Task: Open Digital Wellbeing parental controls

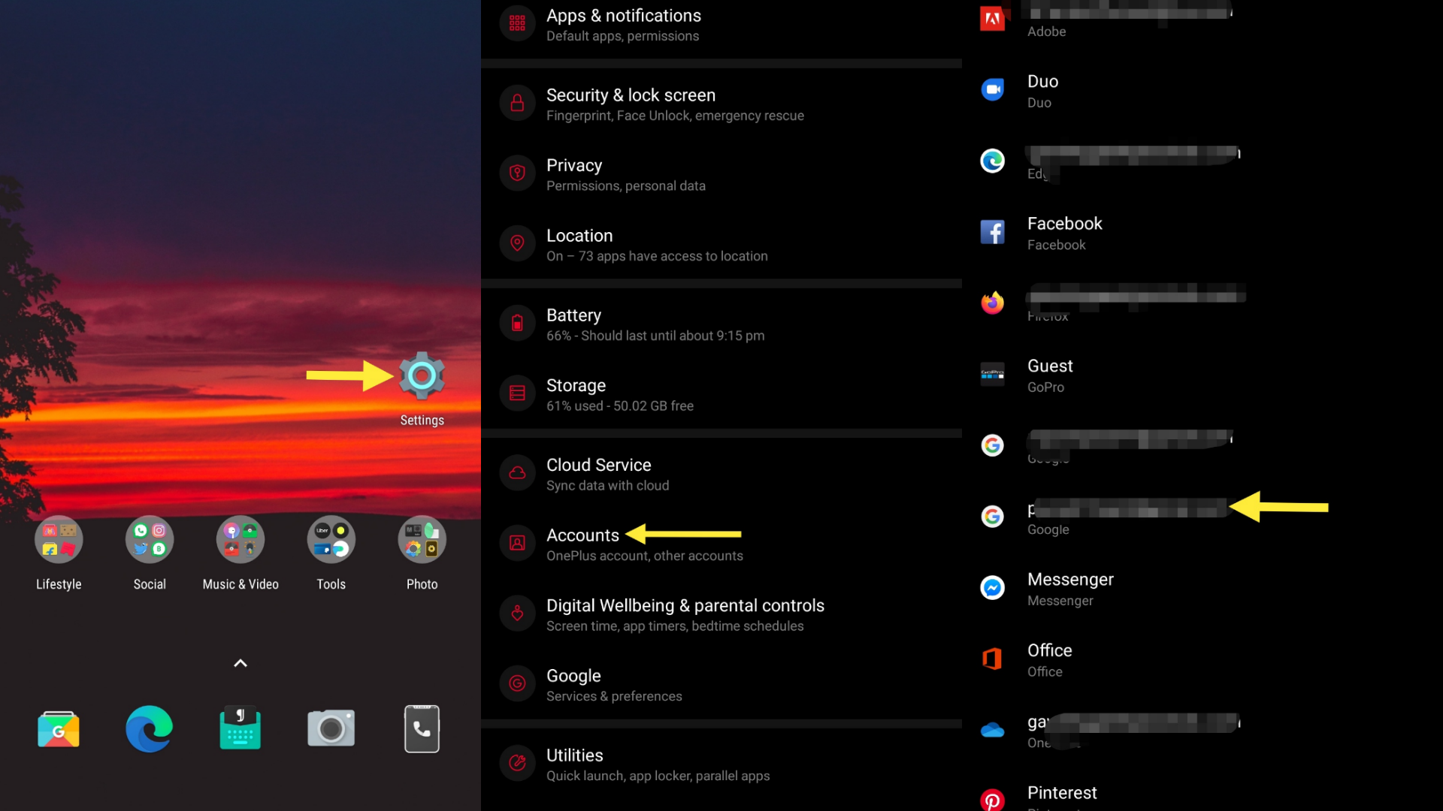Action: [686, 614]
